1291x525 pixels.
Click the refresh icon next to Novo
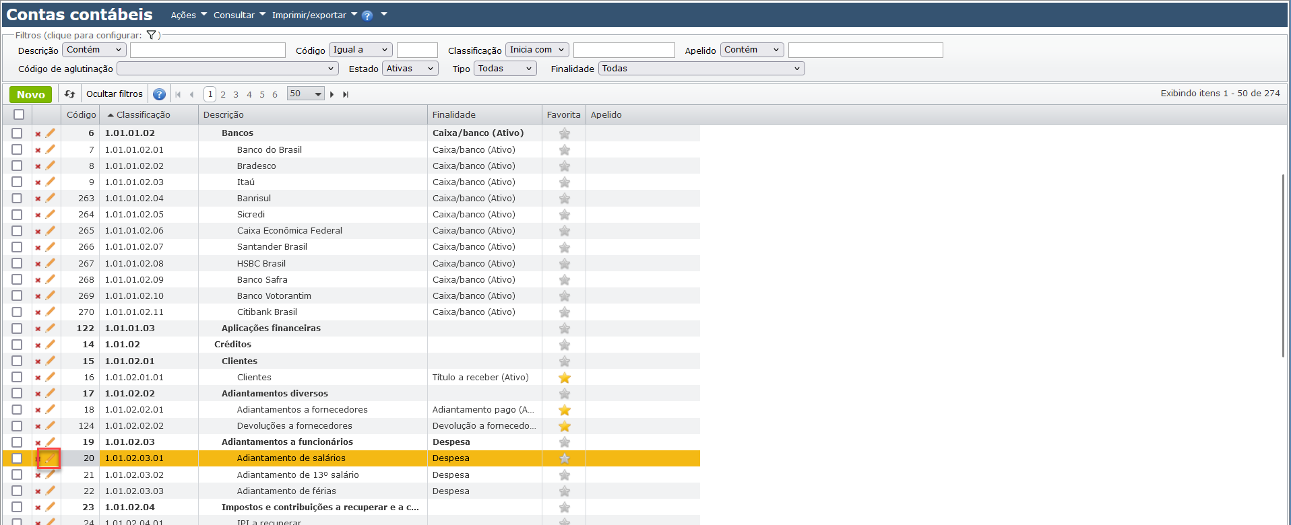click(69, 94)
